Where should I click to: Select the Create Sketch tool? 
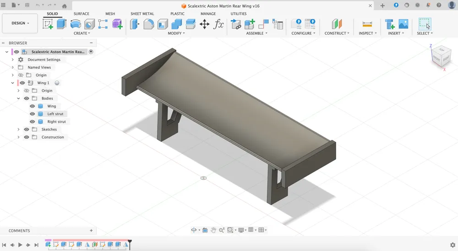click(48, 24)
